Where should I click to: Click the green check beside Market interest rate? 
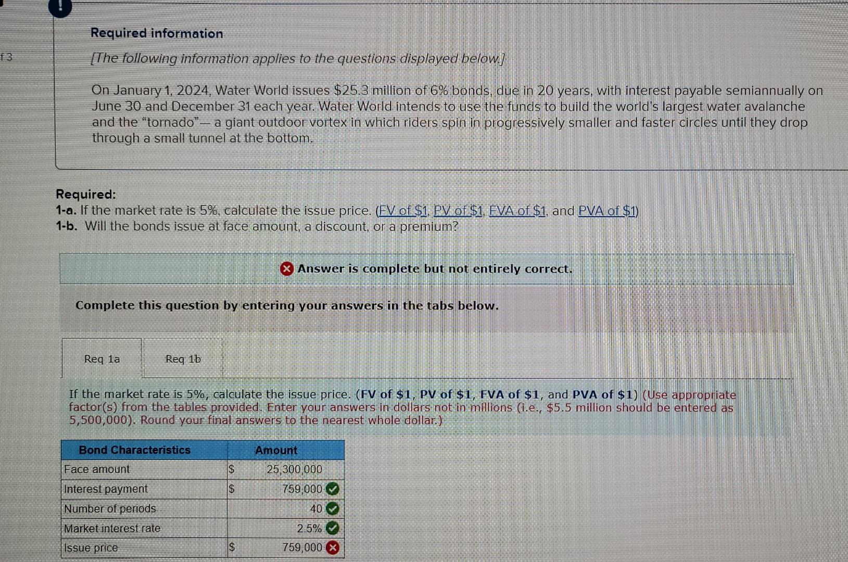(x=333, y=528)
